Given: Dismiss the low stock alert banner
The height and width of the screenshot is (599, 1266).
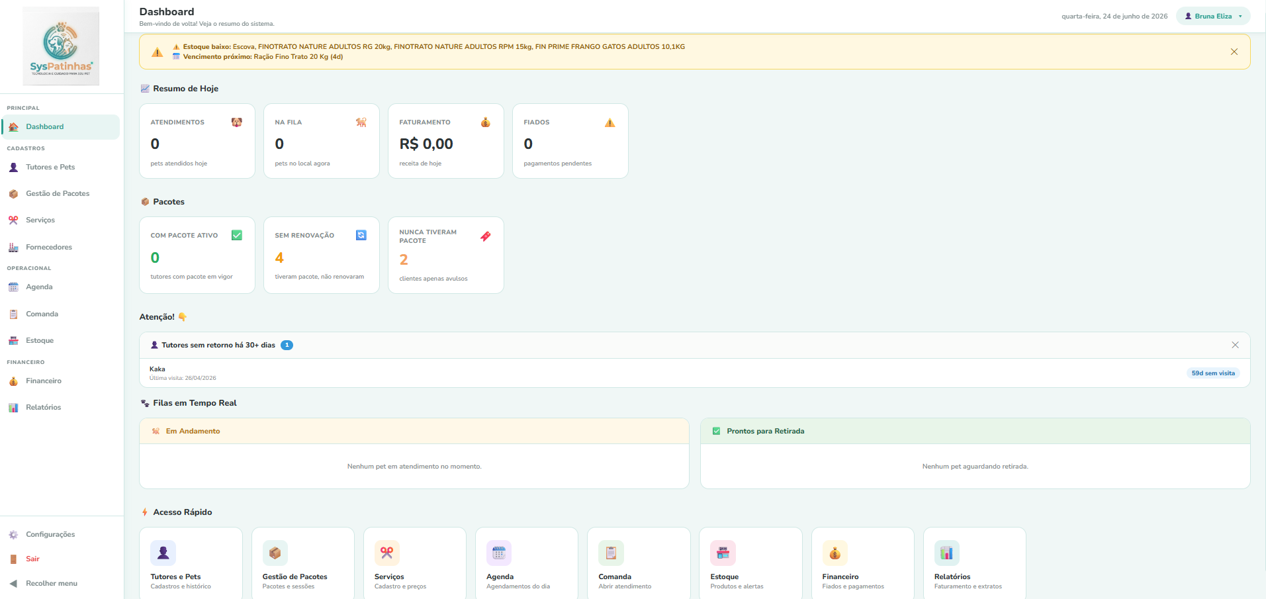Looking at the screenshot, I should click(x=1234, y=52).
